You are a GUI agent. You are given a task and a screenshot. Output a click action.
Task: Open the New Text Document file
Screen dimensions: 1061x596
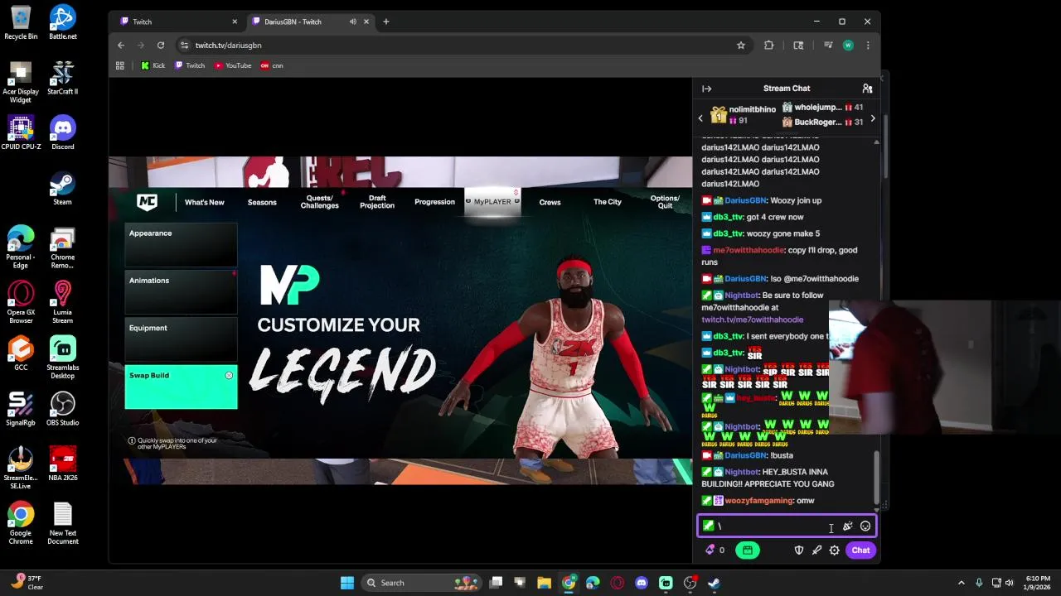pos(63,524)
